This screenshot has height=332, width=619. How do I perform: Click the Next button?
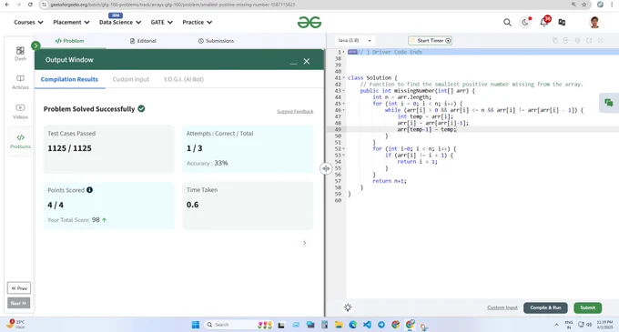18,303
